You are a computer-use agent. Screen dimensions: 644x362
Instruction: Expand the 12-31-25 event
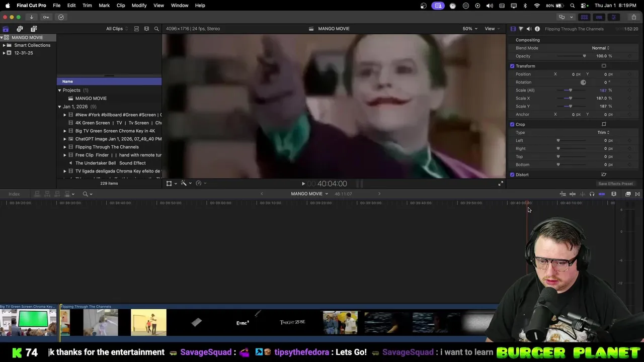pyautogui.click(x=4, y=53)
